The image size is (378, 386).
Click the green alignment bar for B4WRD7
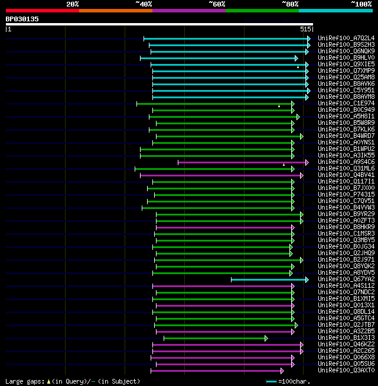[229, 137]
